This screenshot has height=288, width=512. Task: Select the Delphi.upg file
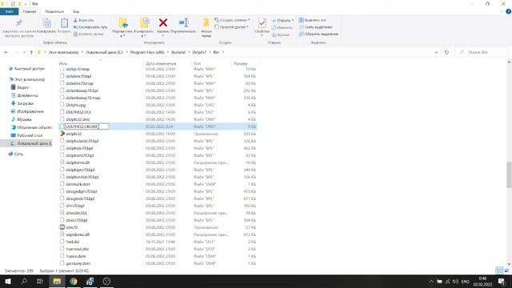(x=76, y=105)
